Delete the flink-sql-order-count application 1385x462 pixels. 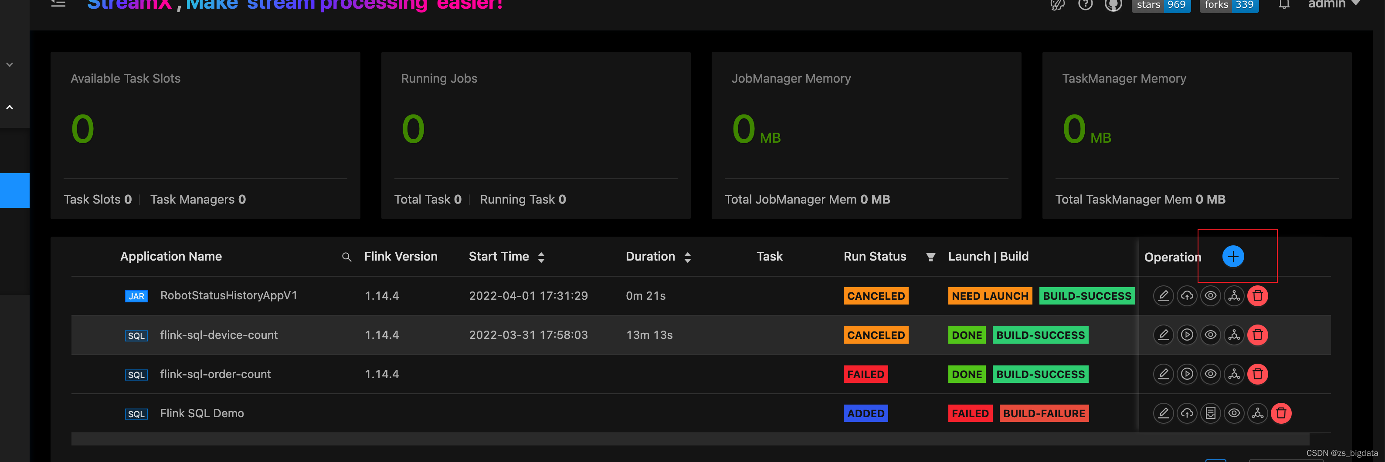(x=1258, y=374)
